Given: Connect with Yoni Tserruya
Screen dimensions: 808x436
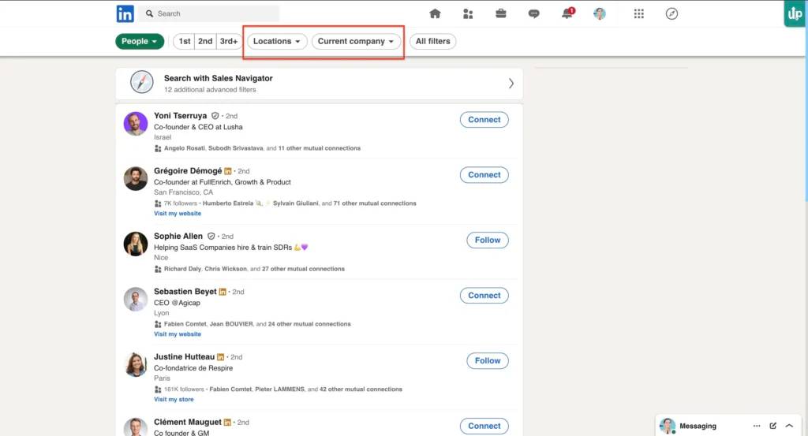Looking at the screenshot, I should coord(484,120).
